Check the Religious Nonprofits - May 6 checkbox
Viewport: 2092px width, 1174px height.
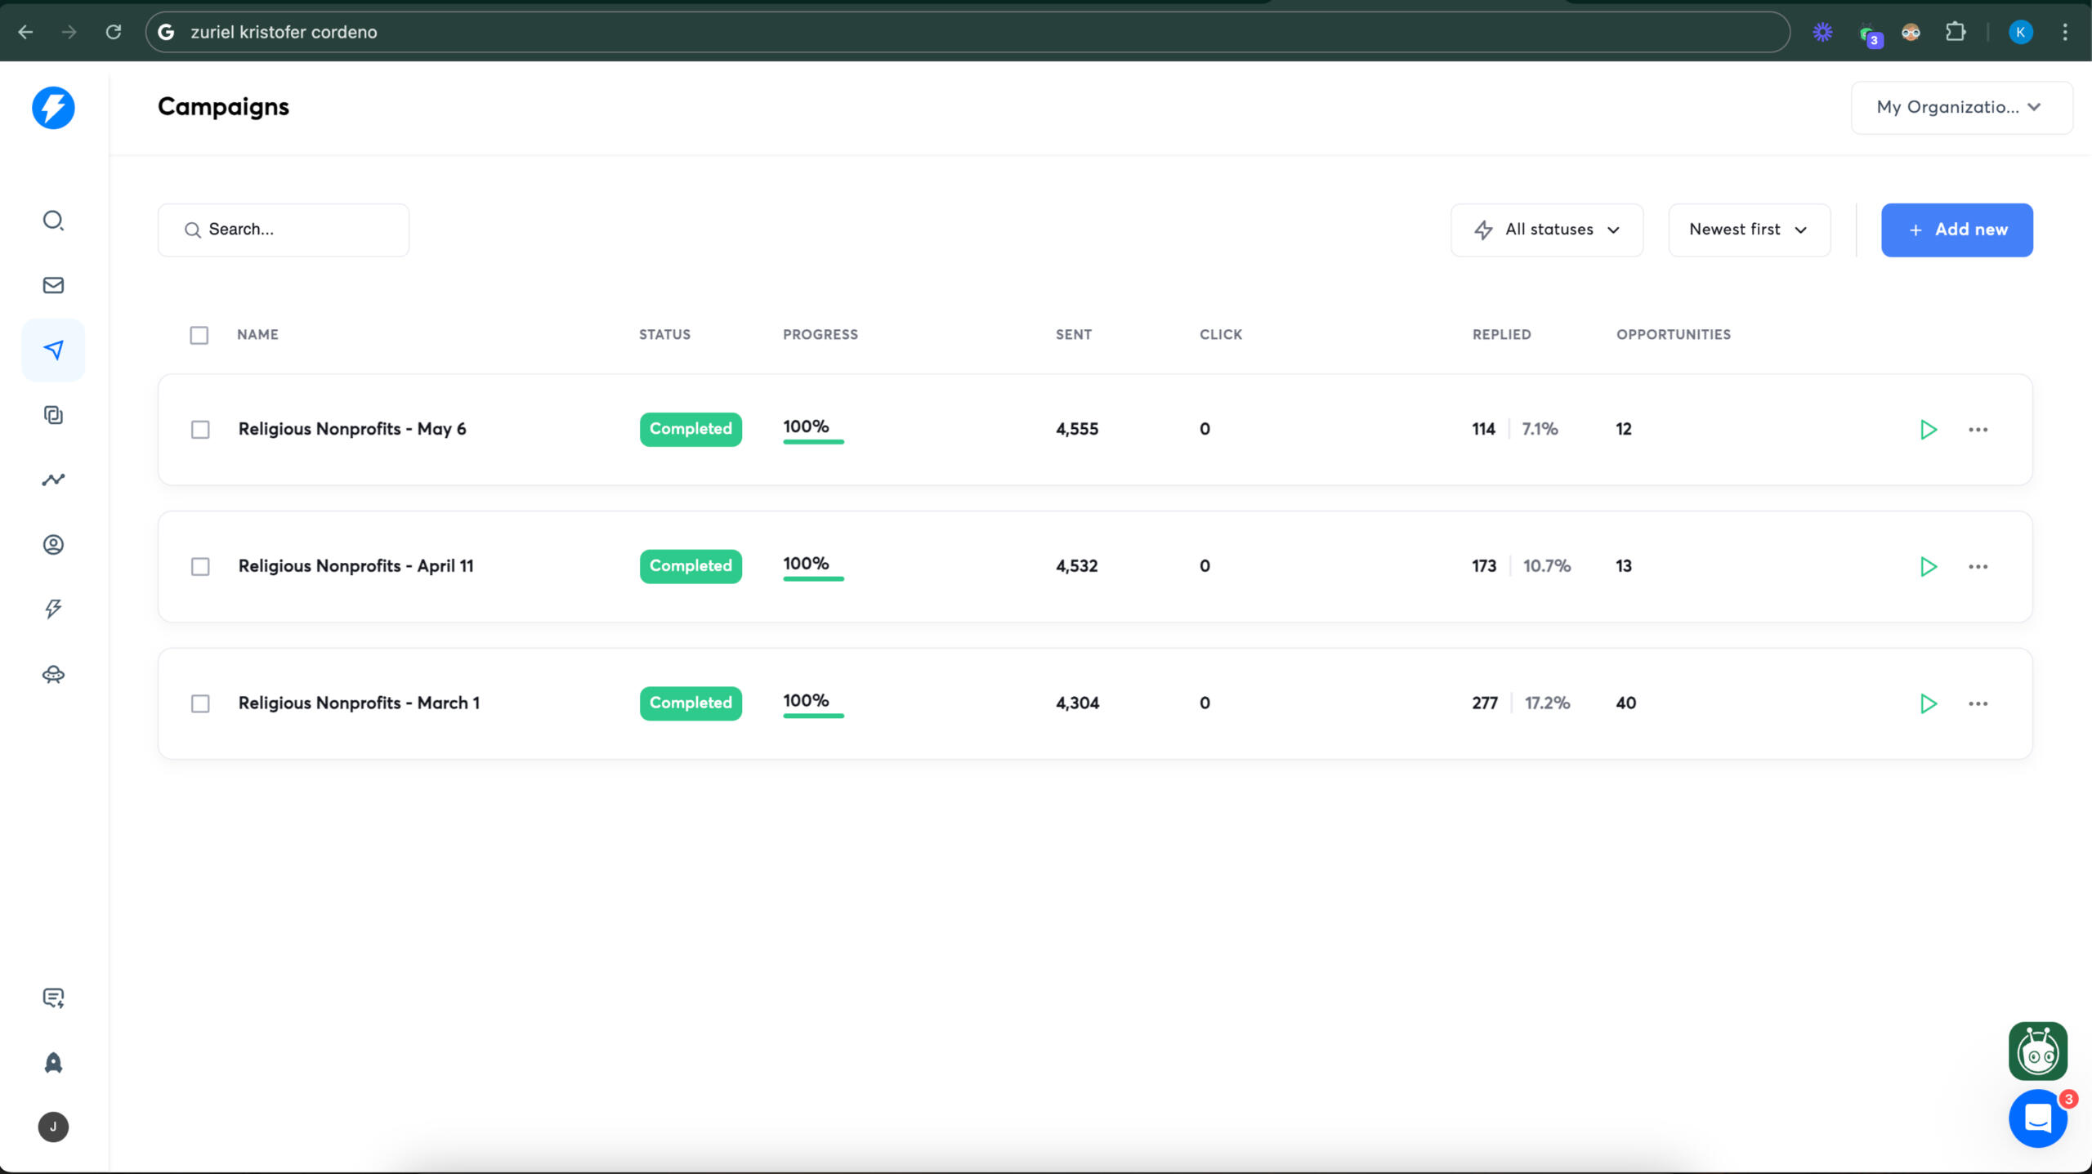[200, 430]
